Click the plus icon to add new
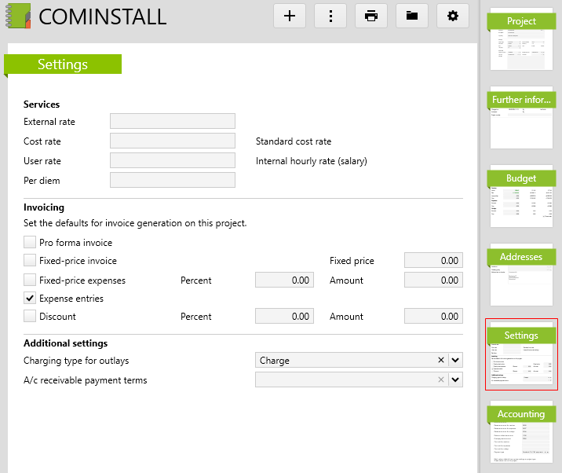 290,16
